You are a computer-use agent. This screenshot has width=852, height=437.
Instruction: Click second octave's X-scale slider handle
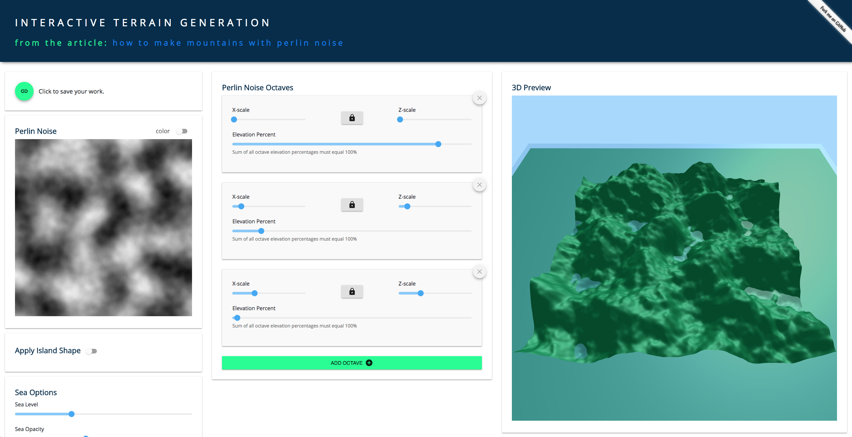(x=241, y=206)
